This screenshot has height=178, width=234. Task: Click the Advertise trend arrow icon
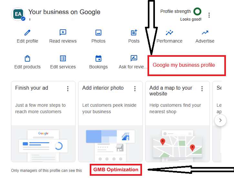click(205, 33)
